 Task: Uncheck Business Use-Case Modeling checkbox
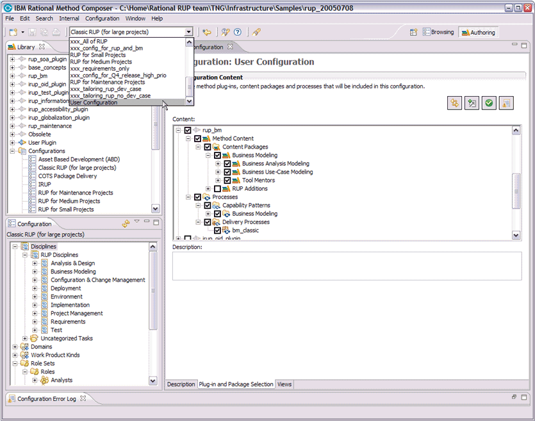[227, 172]
